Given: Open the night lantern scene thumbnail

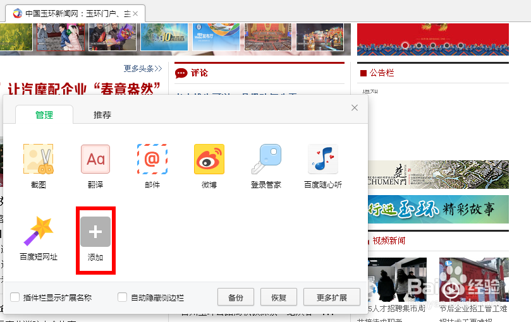Looking at the screenshot, I should pyautogui.click(x=320, y=37).
